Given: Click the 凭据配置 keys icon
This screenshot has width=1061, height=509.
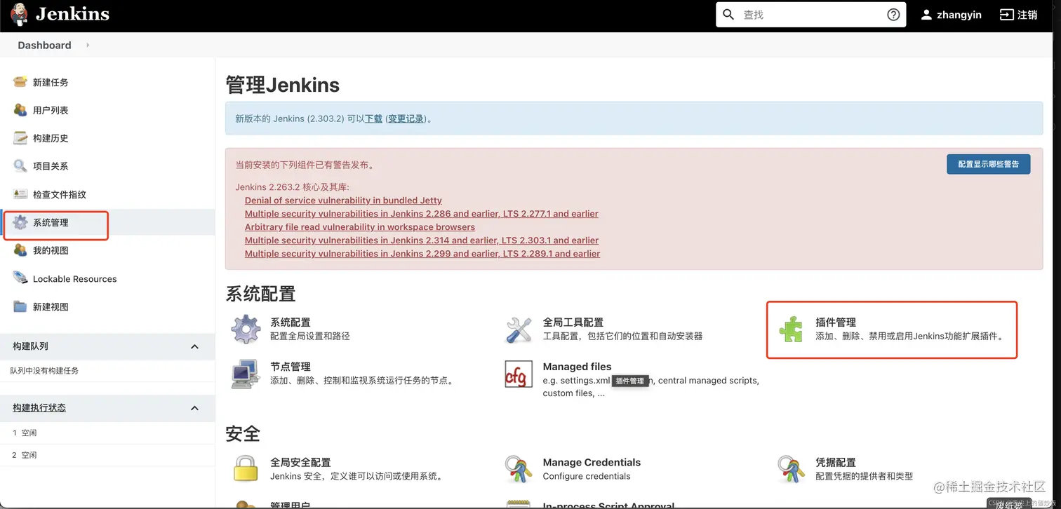Looking at the screenshot, I should [792, 468].
